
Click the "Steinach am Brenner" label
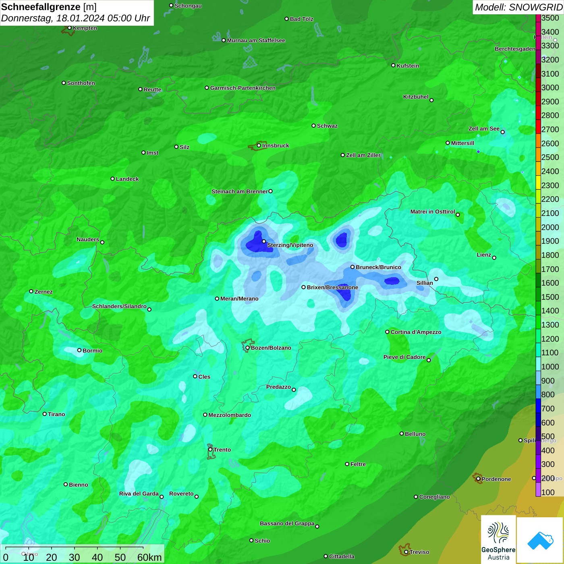tap(240, 191)
